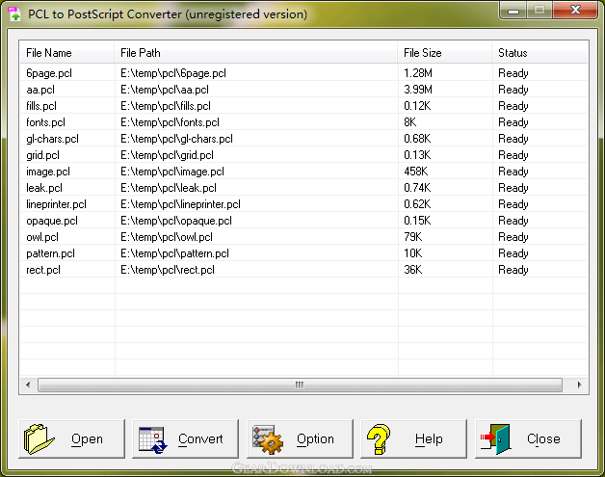Click path E:\temp\pcl\grid.pcl
This screenshot has width=605, height=477.
167,155
